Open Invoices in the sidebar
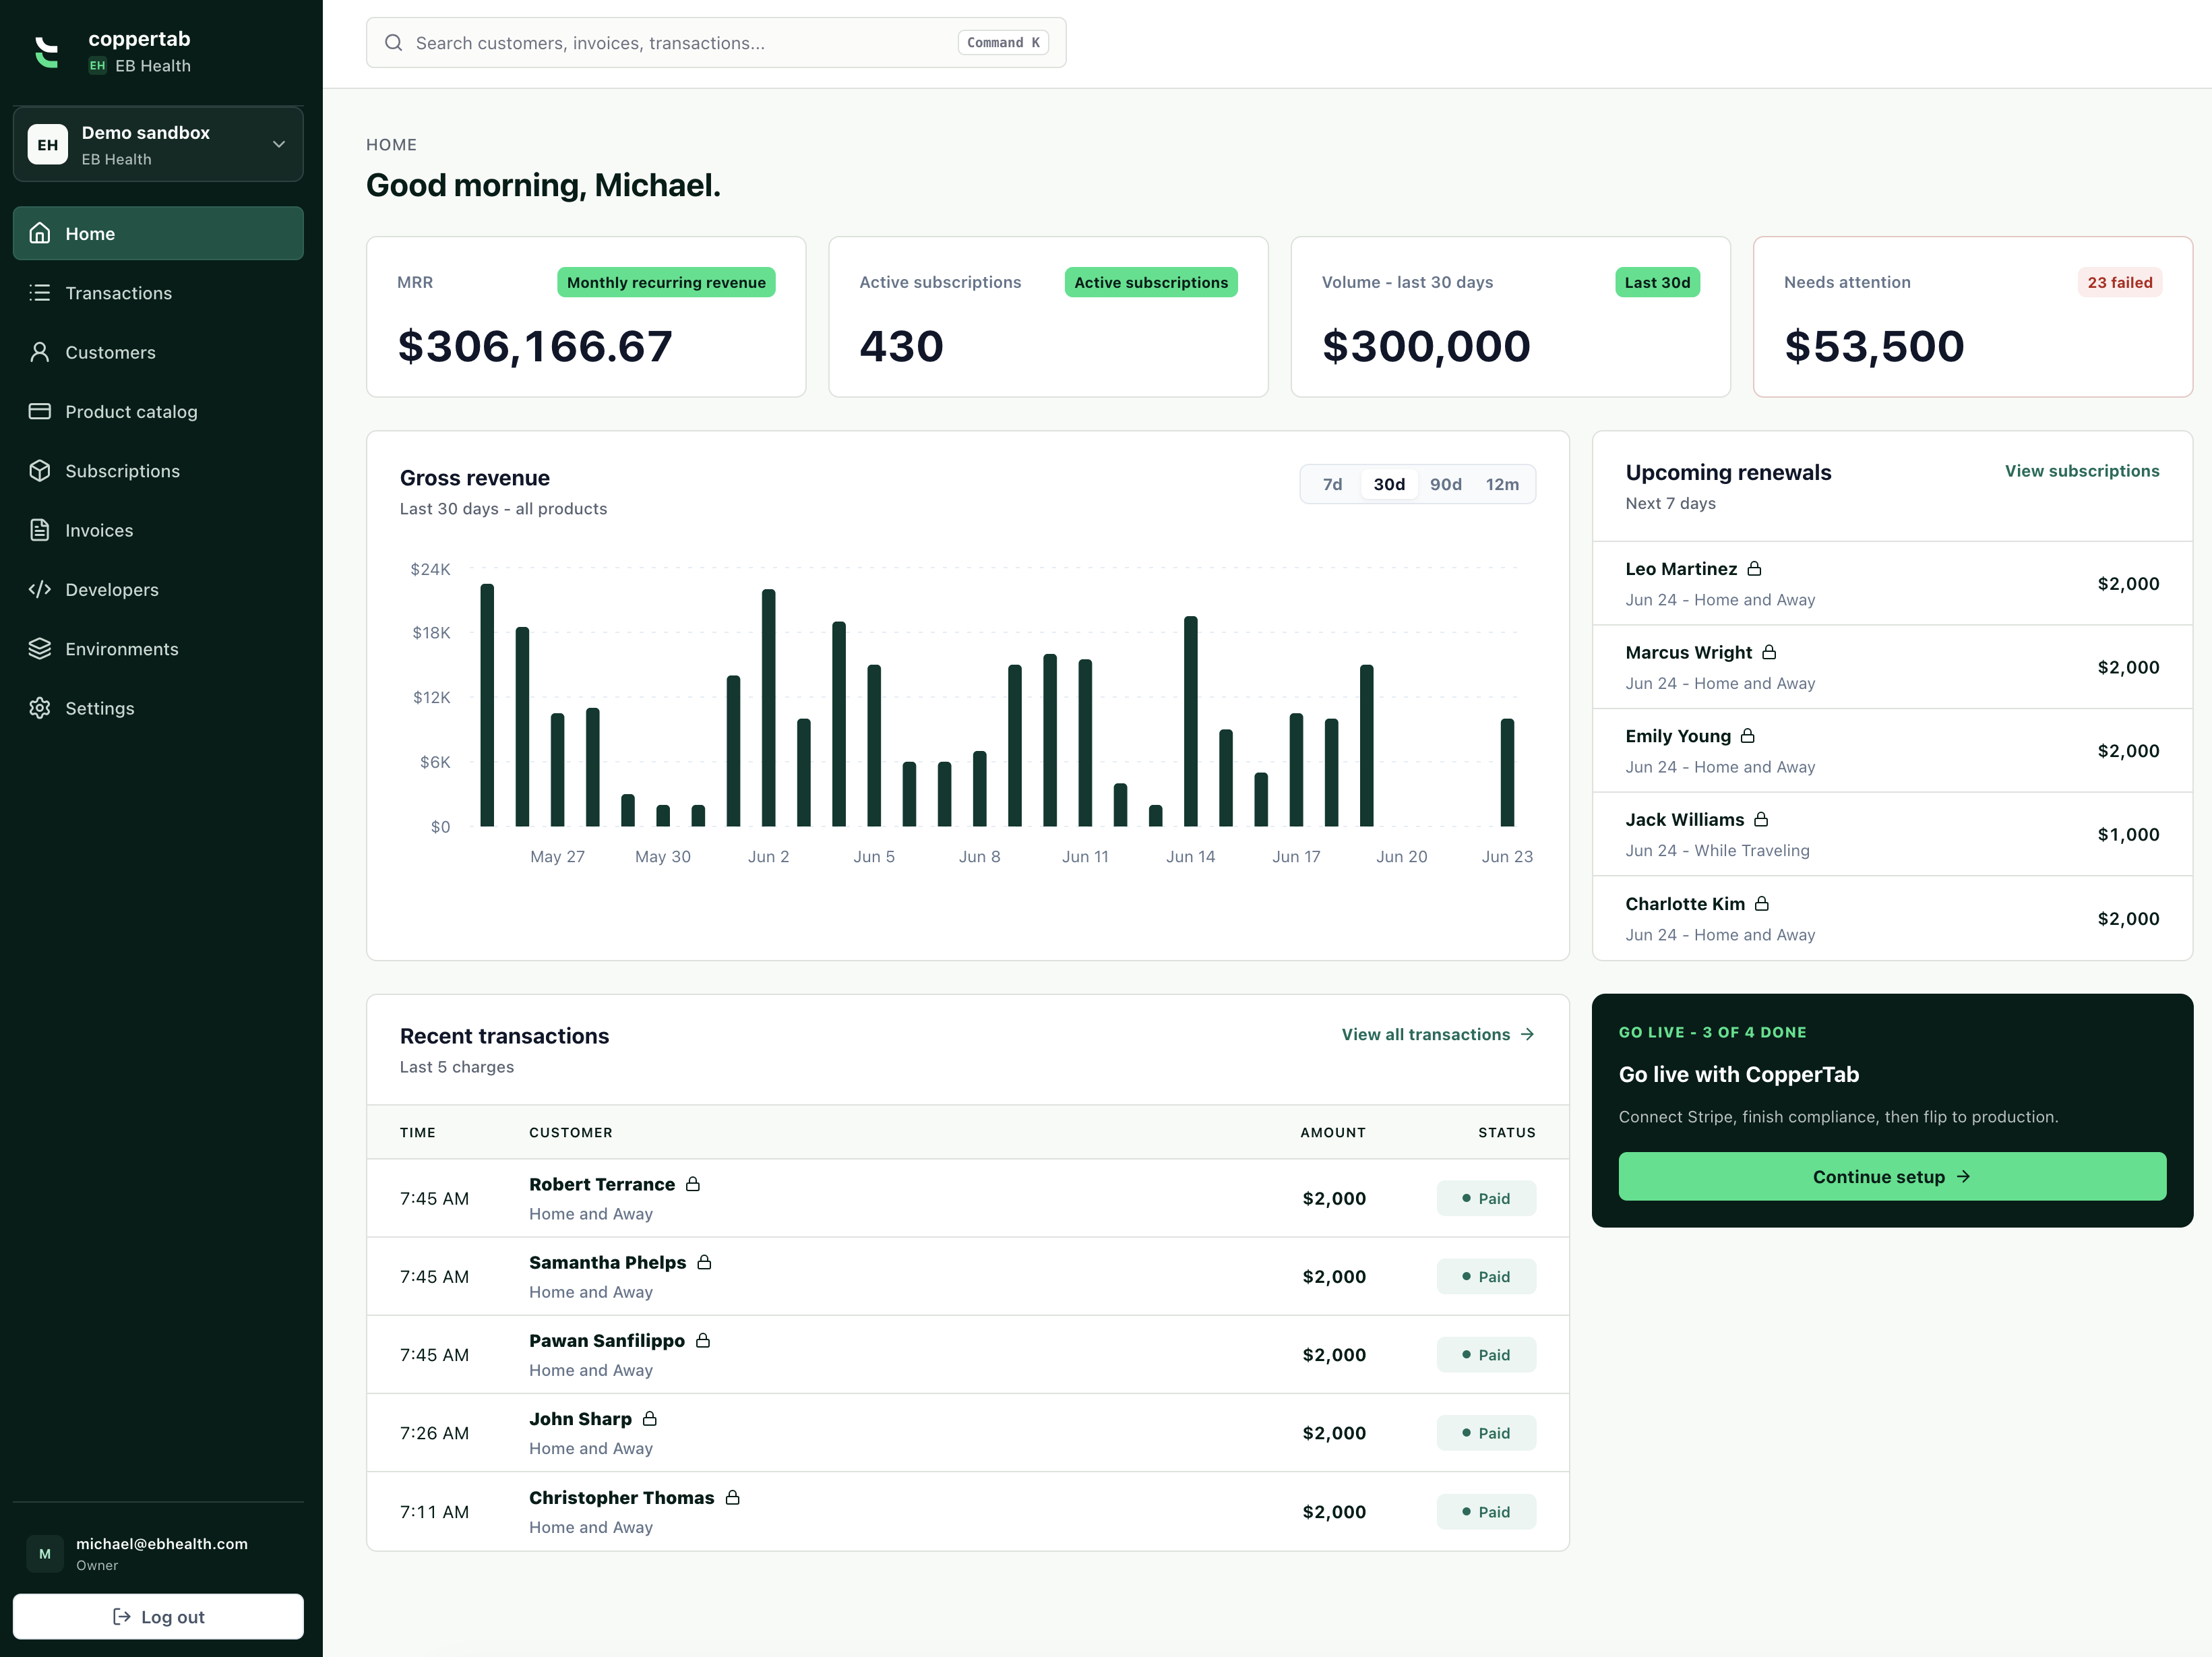2212x1657 pixels. point(158,530)
